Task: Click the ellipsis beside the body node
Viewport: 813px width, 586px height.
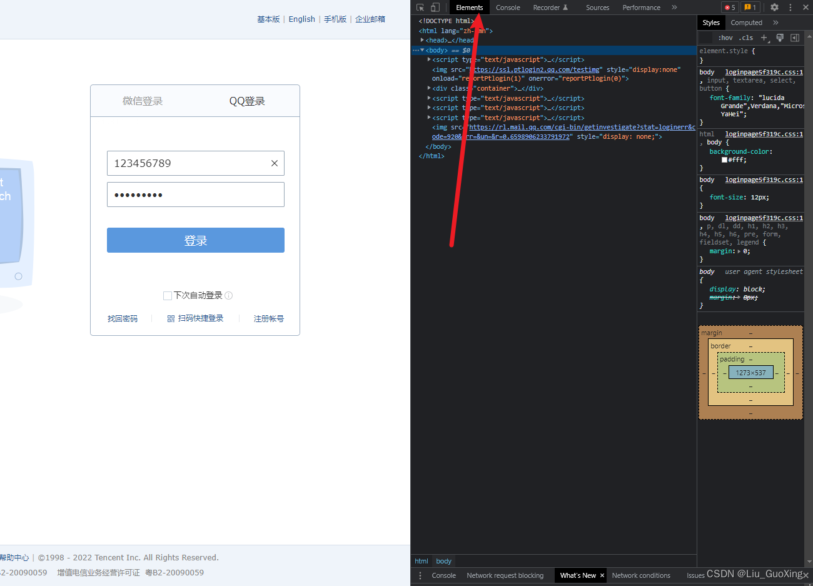Action: click(x=416, y=50)
